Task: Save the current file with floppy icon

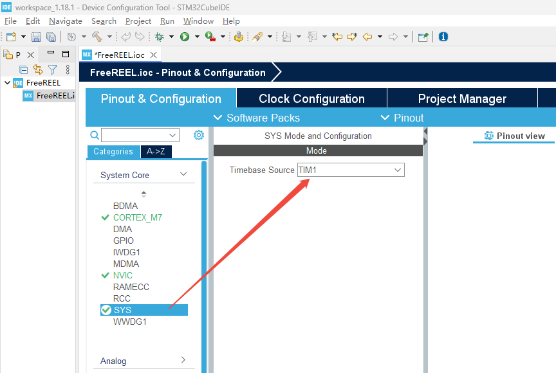Action: [x=36, y=37]
